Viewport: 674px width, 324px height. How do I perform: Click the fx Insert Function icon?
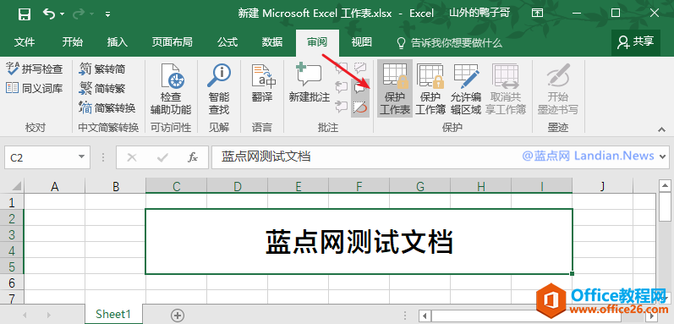[193, 157]
